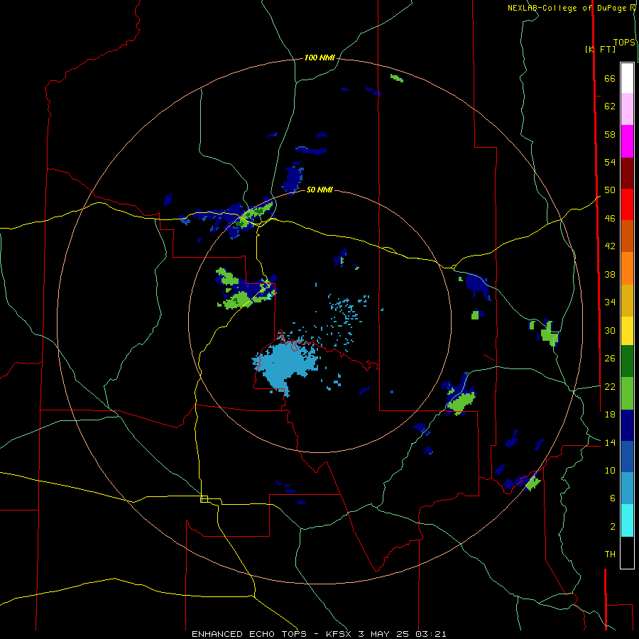Pick the bright orange legend swatch
The width and height of the screenshot is (639, 639).
pos(627,268)
